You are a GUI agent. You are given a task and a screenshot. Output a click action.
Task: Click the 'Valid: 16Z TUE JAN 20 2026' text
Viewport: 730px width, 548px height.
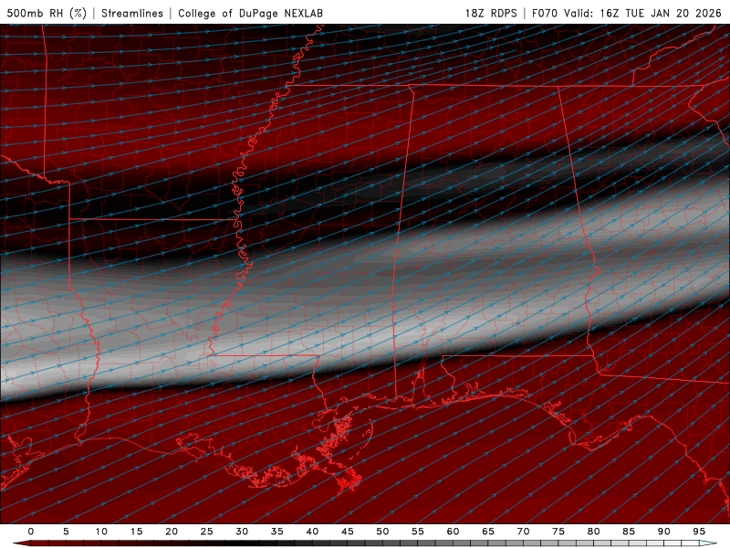(642, 13)
